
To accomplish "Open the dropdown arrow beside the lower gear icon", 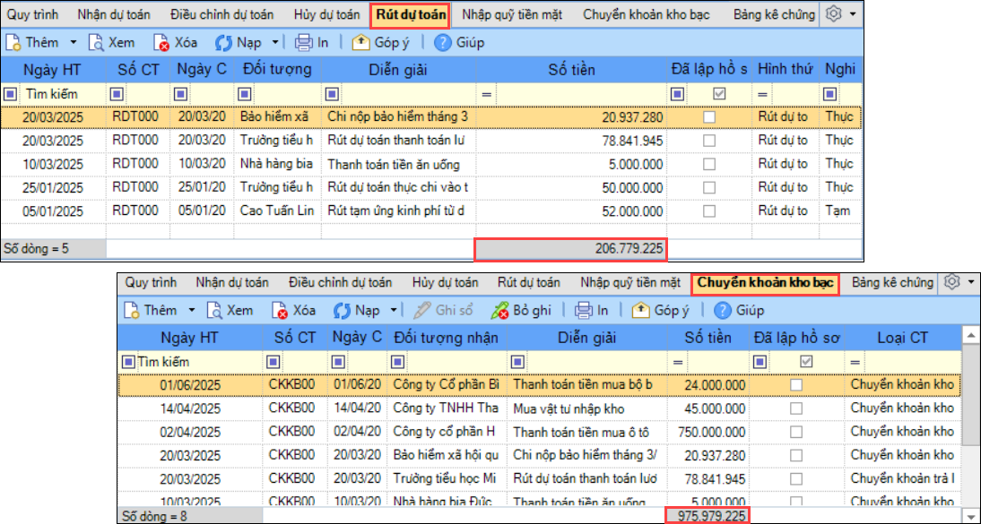I will click(x=970, y=282).
